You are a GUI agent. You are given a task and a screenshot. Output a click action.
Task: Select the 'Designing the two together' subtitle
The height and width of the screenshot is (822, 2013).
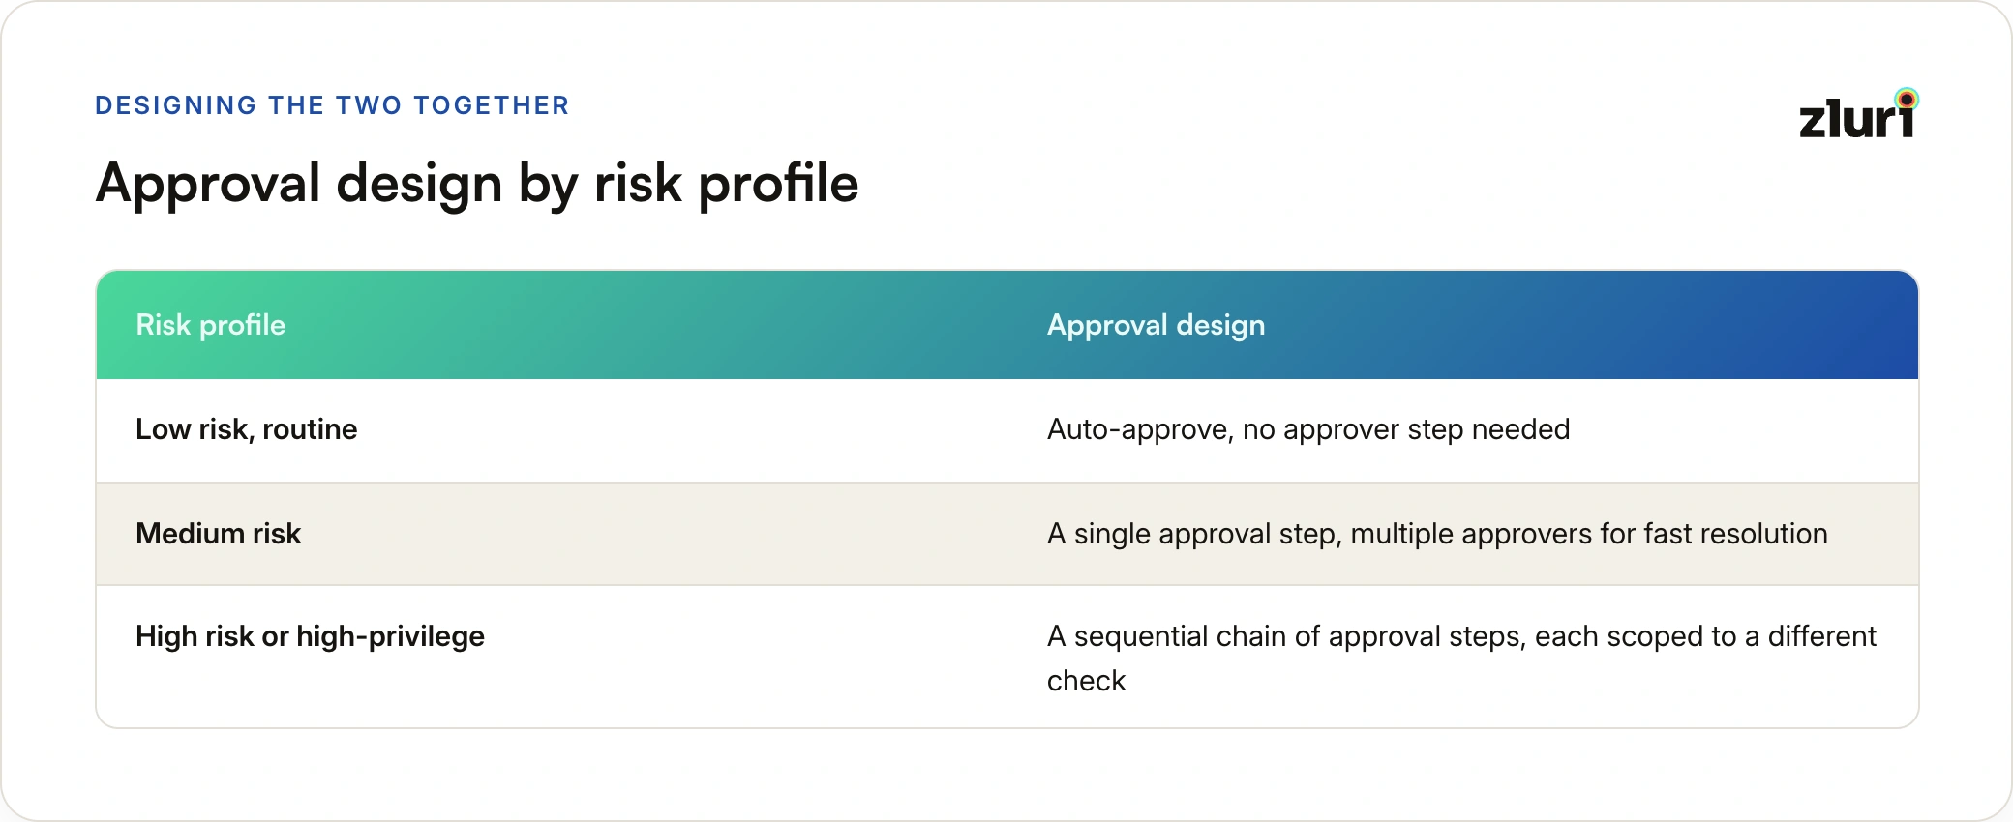pos(332,105)
